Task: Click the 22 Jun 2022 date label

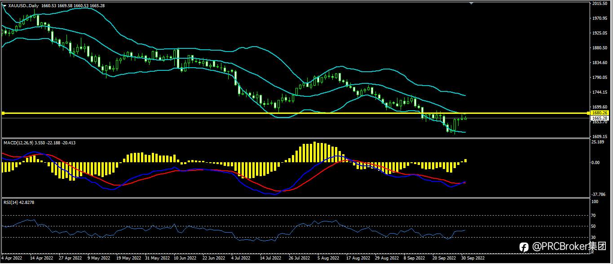Action: tap(214, 258)
